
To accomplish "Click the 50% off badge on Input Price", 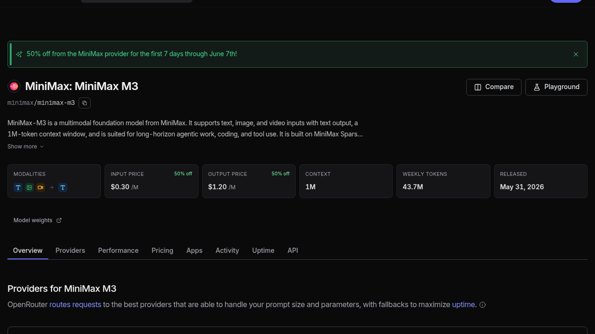I will point(183,174).
